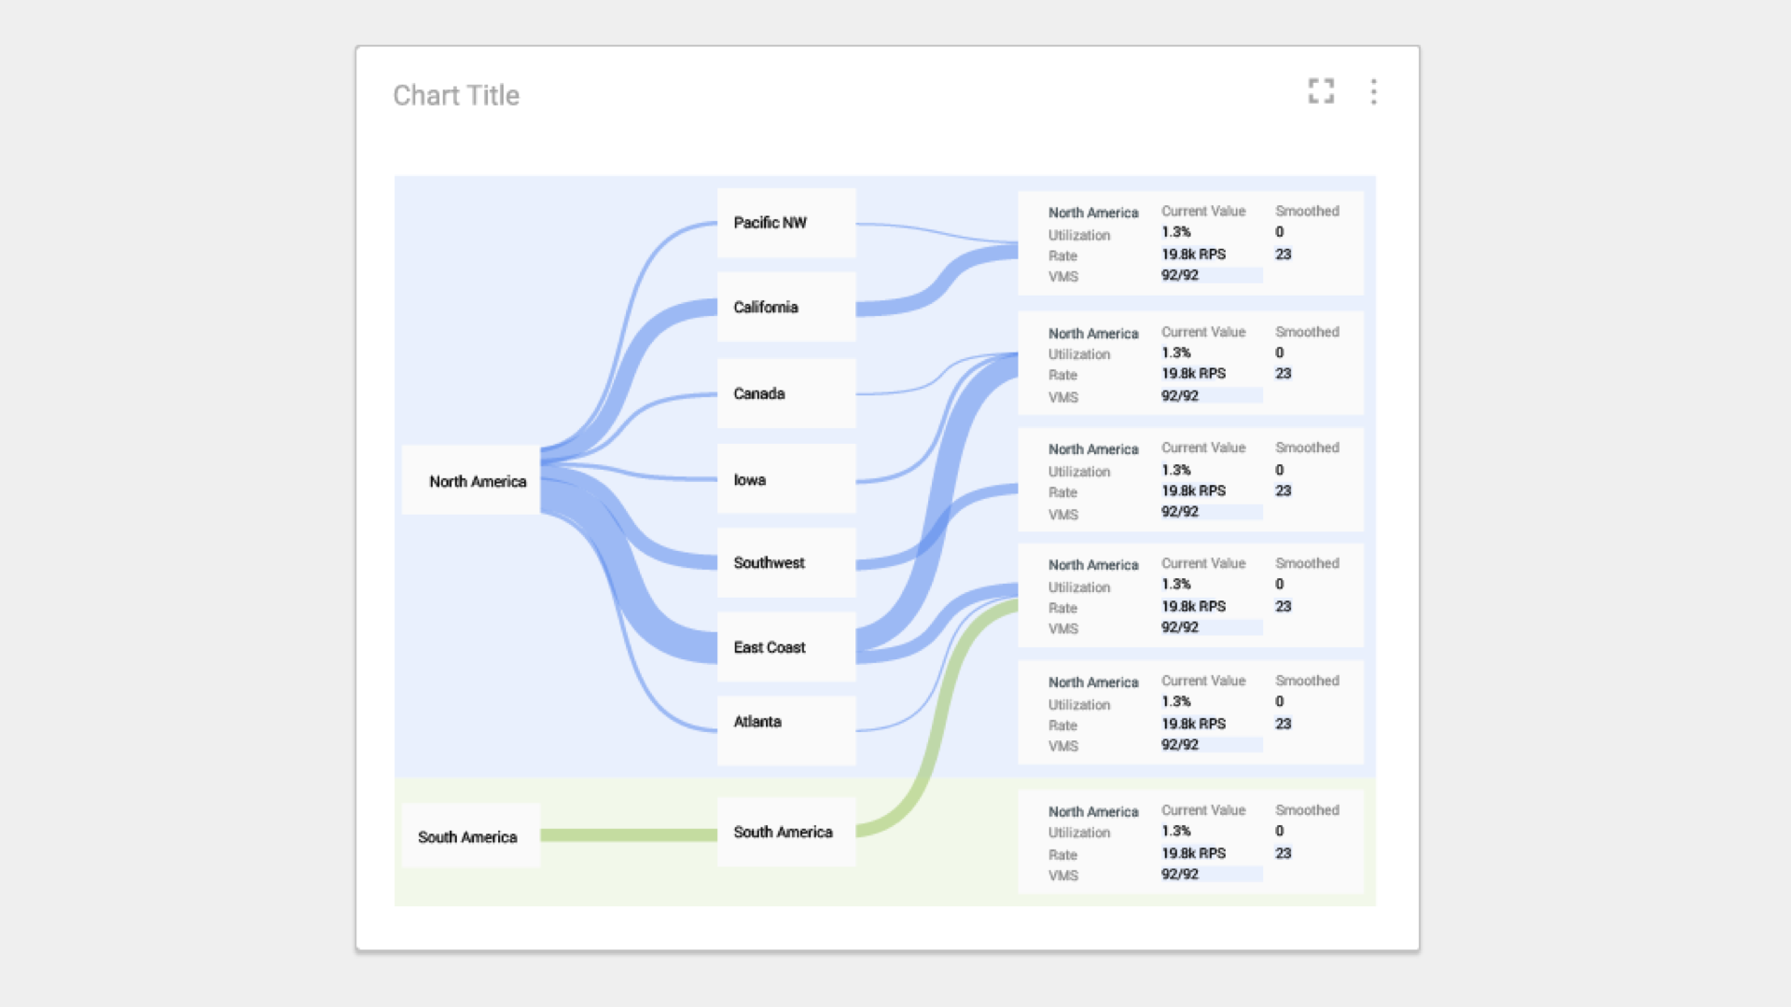This screenshot has width=1791, height=1007.
Task: Click the VMS 92/92 bar in bottom card
Action: [x=1211, y=875]
